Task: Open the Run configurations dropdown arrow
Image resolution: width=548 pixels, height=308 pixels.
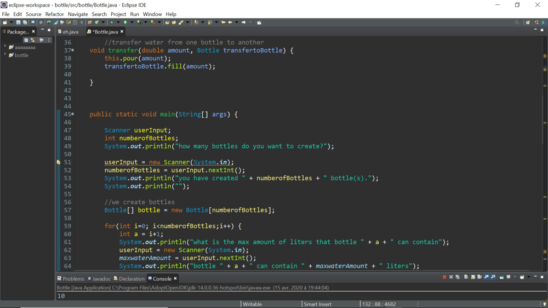Action: click(x=132, y=22)
